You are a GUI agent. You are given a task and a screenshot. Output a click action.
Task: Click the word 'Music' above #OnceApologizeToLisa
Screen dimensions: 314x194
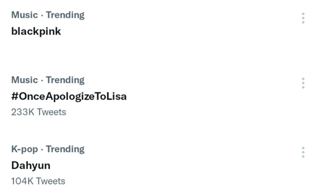point(25,80)
